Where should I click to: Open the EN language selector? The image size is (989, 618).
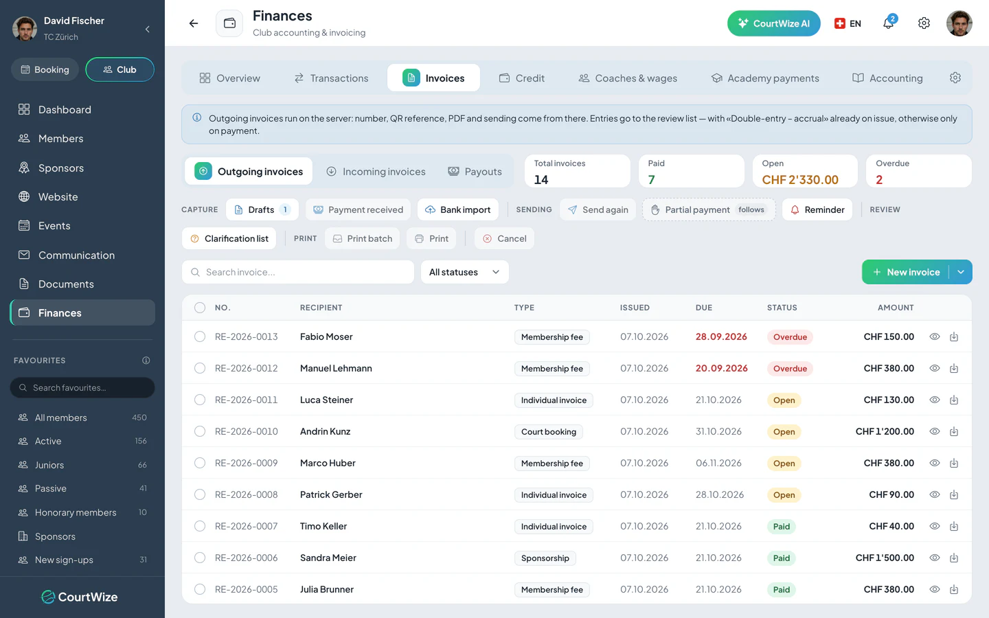click(848, 23)
